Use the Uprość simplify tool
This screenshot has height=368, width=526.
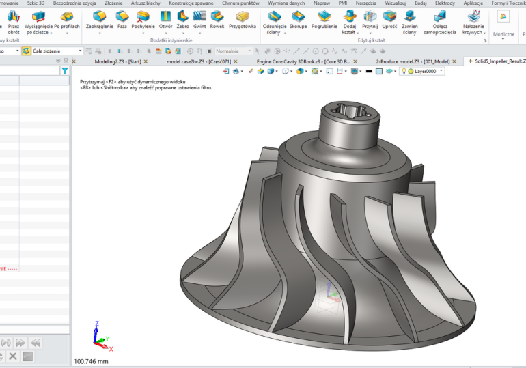coord(389,19)
